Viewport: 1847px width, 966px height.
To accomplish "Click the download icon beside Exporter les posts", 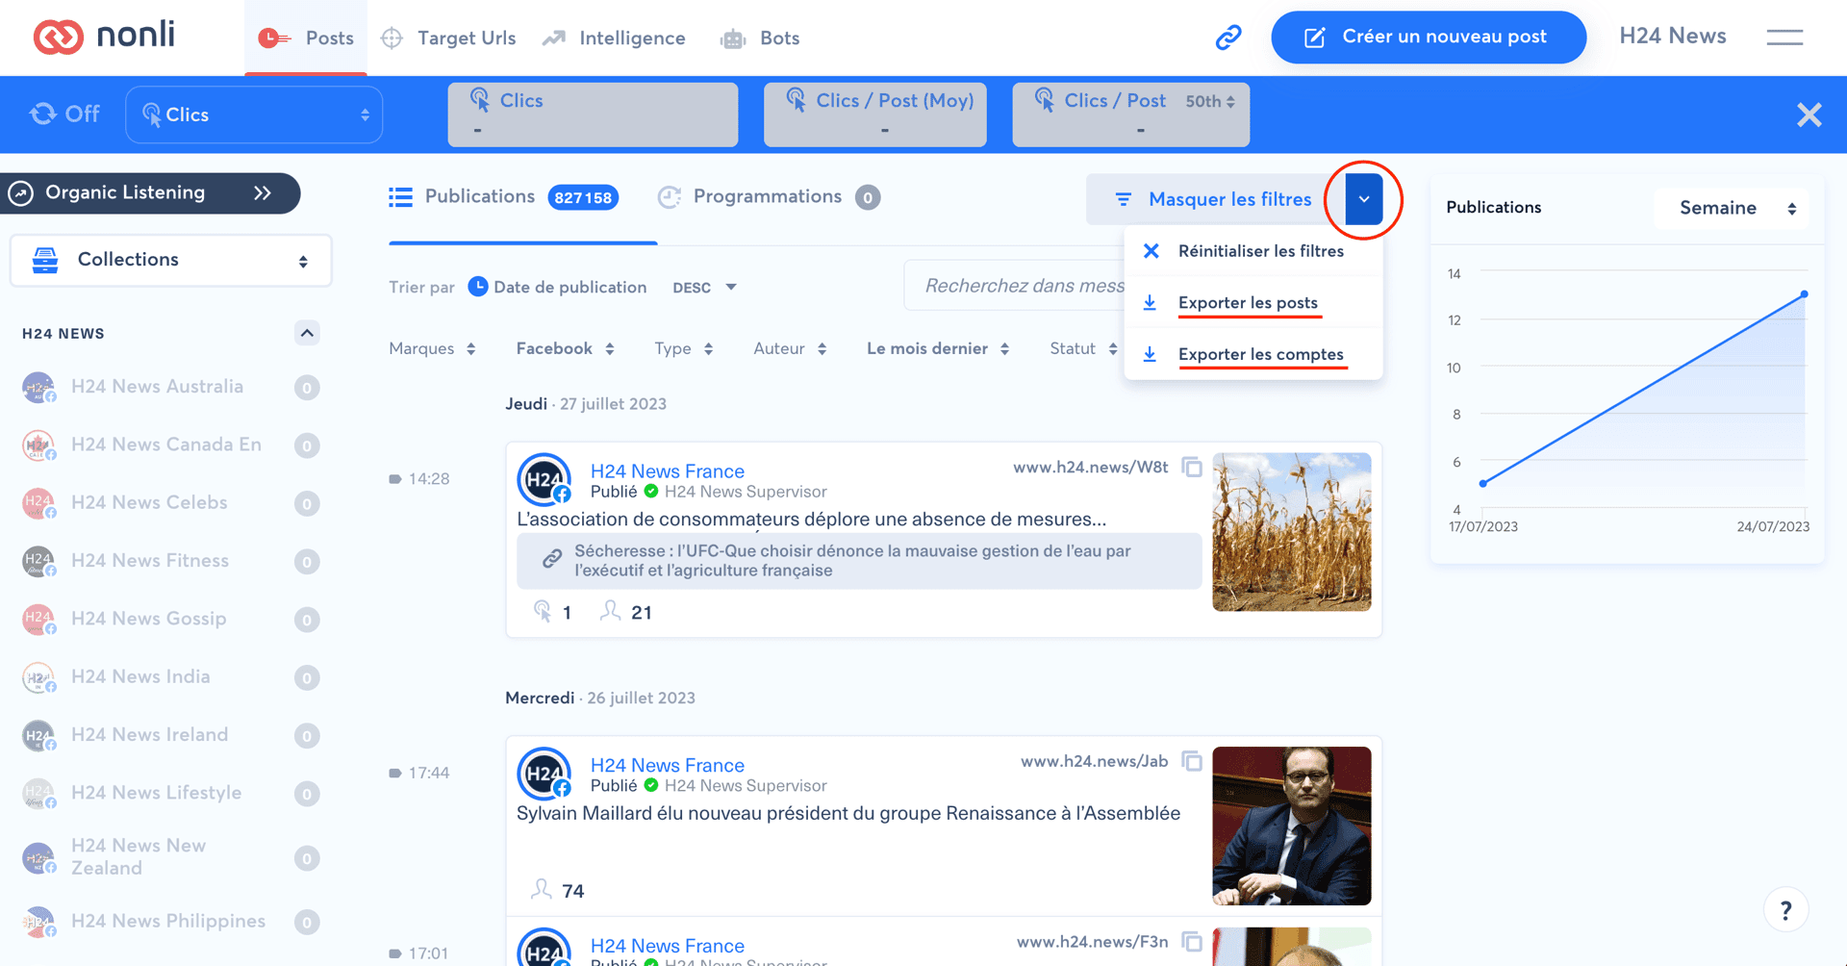I will click(1150, 303).
